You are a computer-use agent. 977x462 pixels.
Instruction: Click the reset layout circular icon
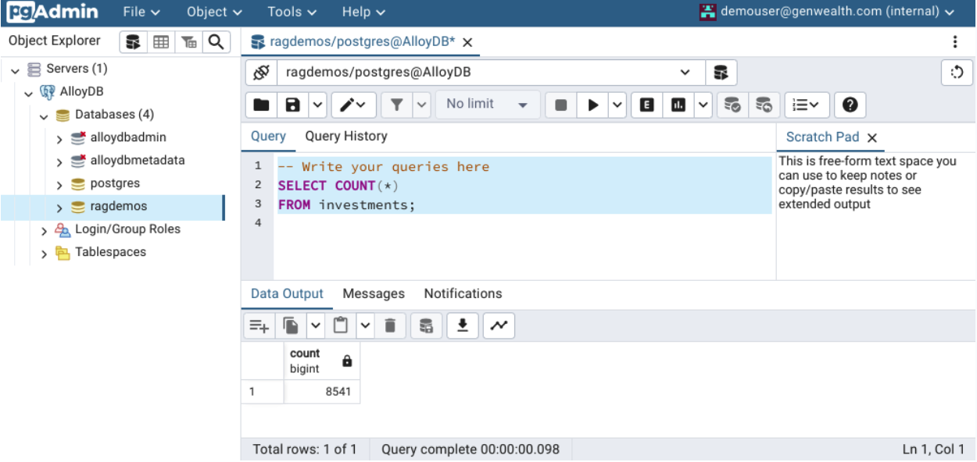point(957,73)
